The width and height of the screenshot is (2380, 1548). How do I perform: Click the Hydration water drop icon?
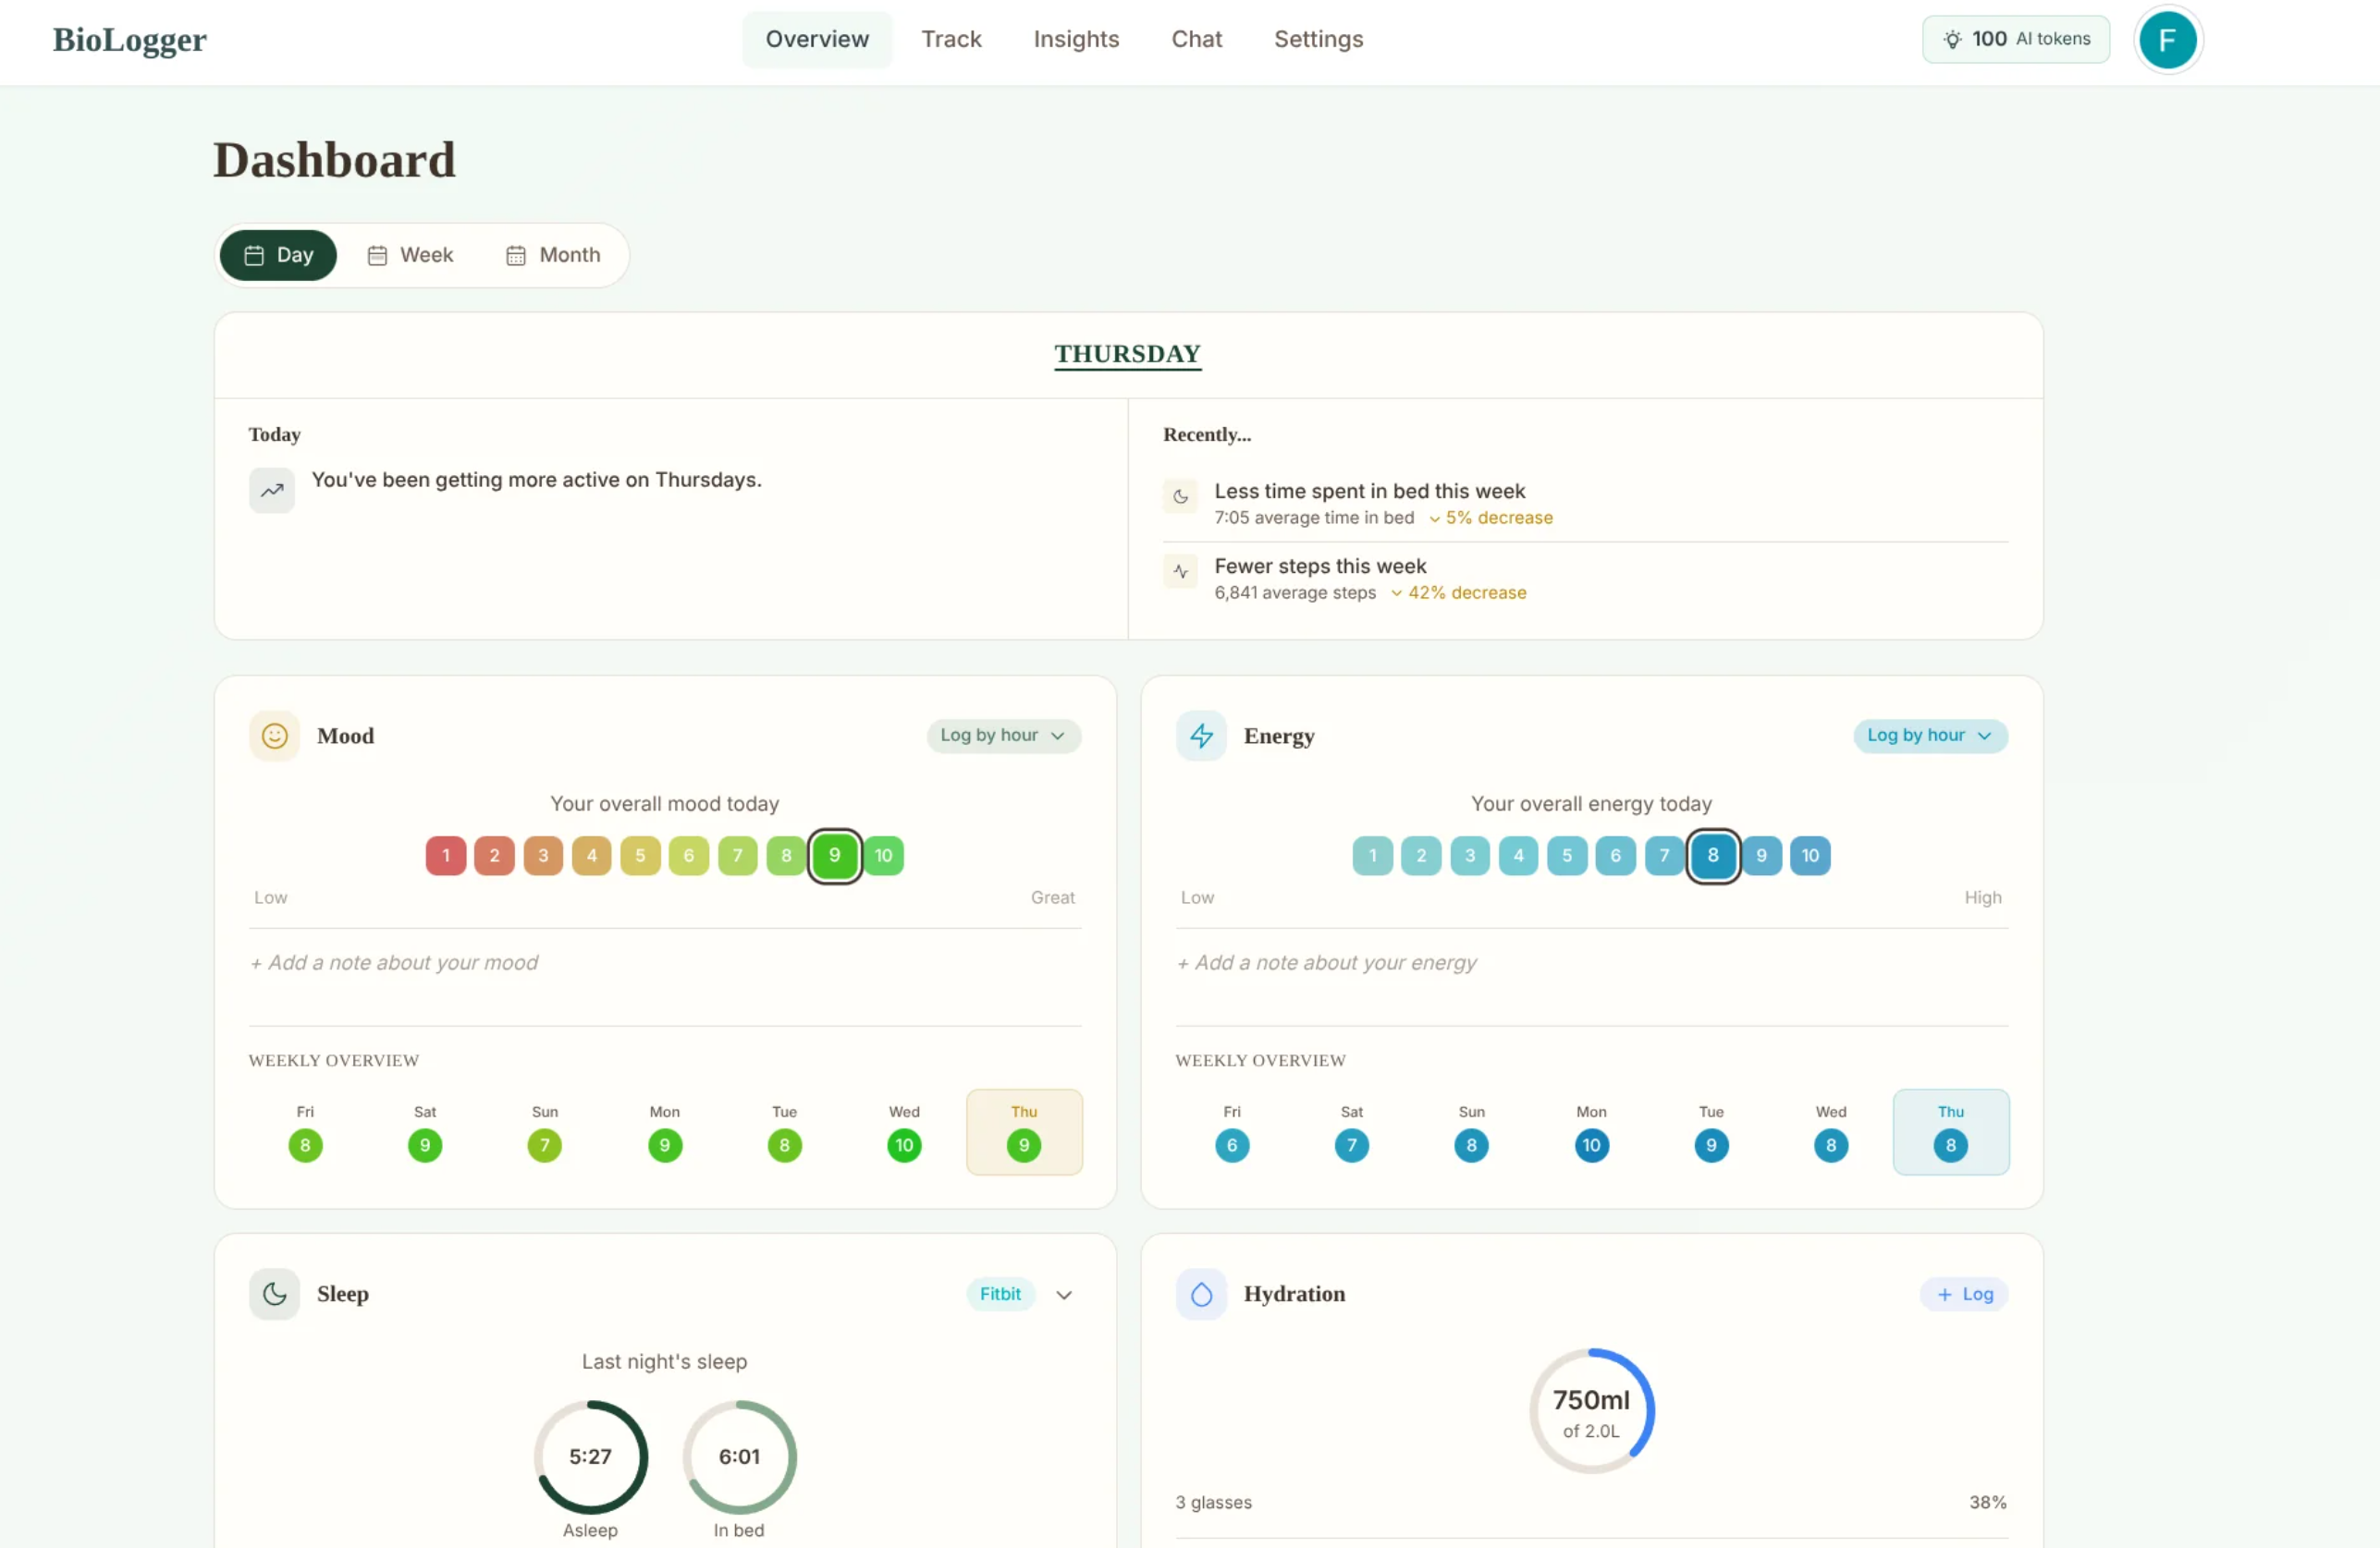point(1201,1293)
